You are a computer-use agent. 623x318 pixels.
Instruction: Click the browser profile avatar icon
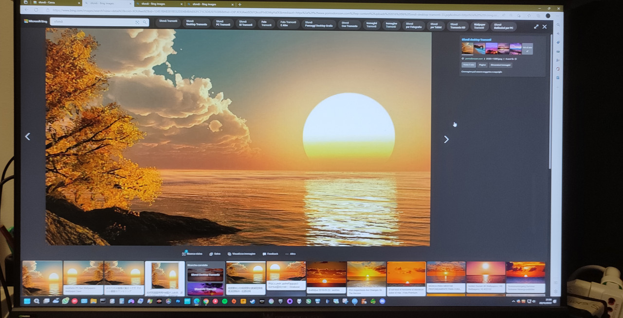(x=548, y=16)
